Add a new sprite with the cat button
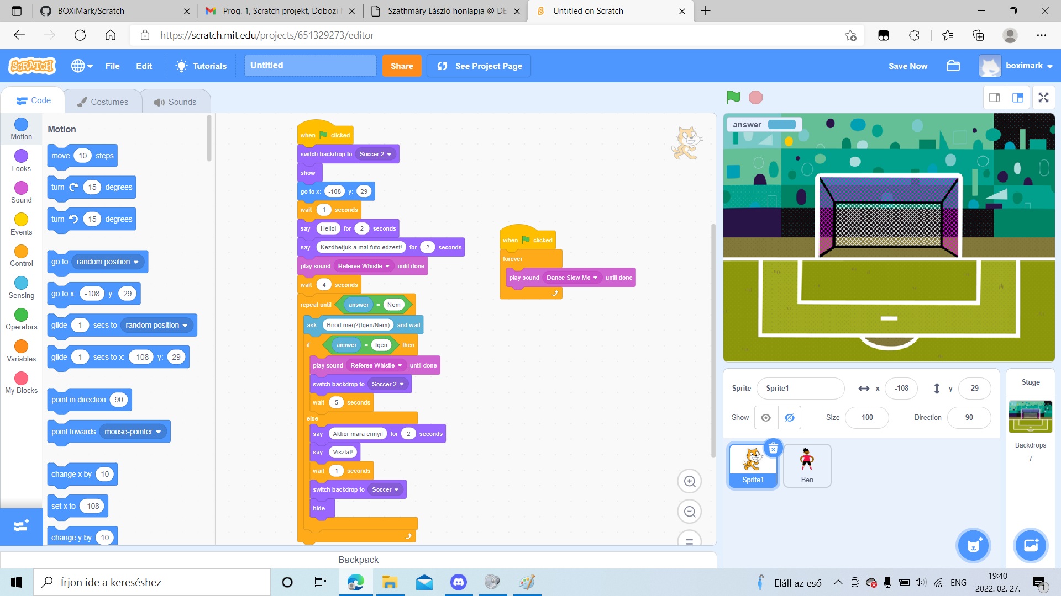Screen dimensions: 1061x596 (x=973, y=545)
